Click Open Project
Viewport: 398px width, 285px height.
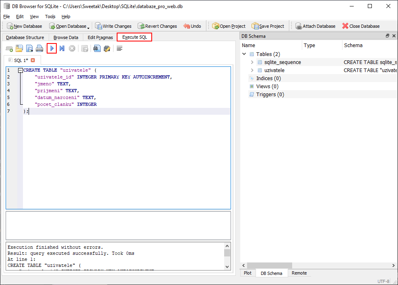tap(229, 26)
